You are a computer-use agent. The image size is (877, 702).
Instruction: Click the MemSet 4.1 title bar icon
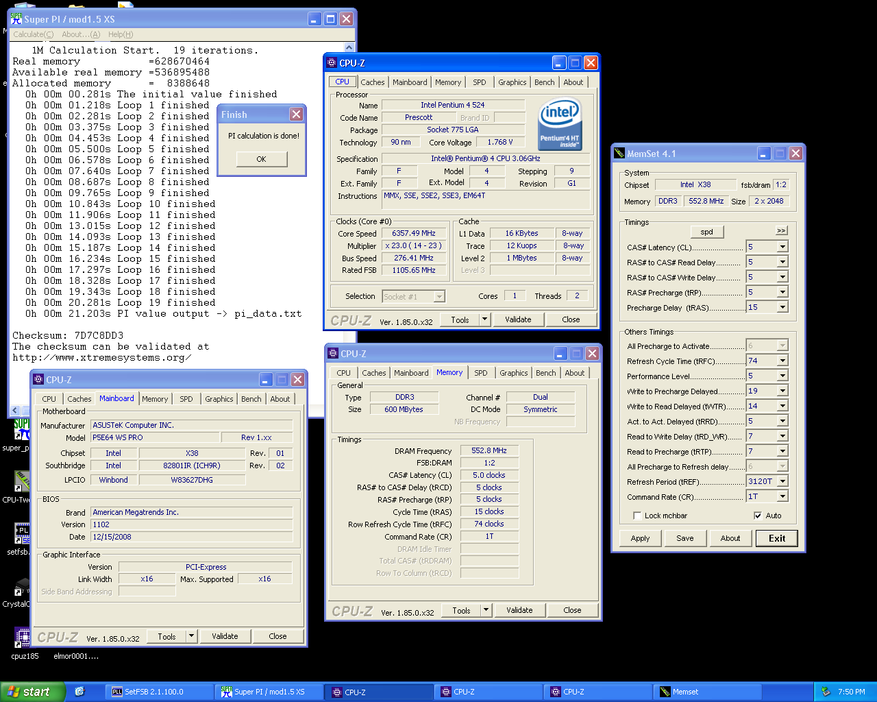click(x=619, y=154)
